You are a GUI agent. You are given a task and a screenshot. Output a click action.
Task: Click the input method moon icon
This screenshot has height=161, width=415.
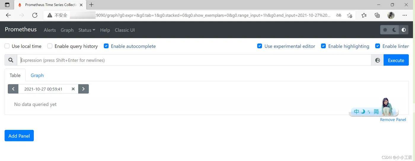pyautogui.click(x=363, y=112)
